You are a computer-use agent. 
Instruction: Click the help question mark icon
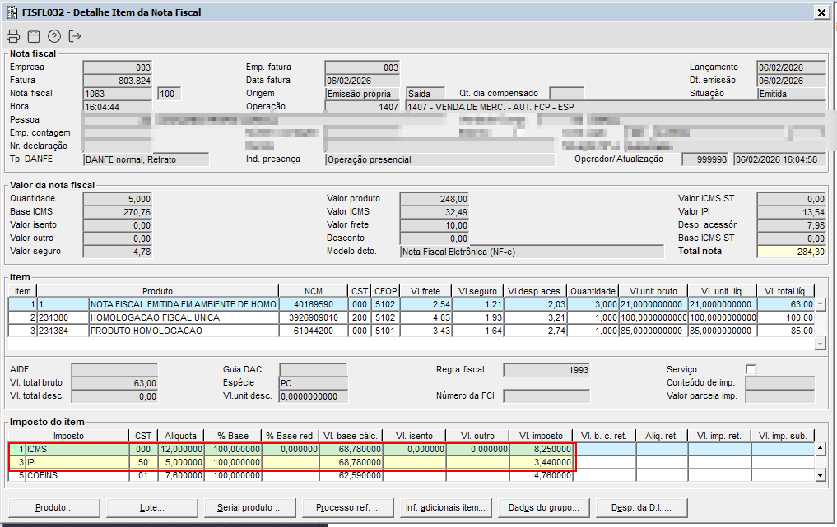[54, 36]
